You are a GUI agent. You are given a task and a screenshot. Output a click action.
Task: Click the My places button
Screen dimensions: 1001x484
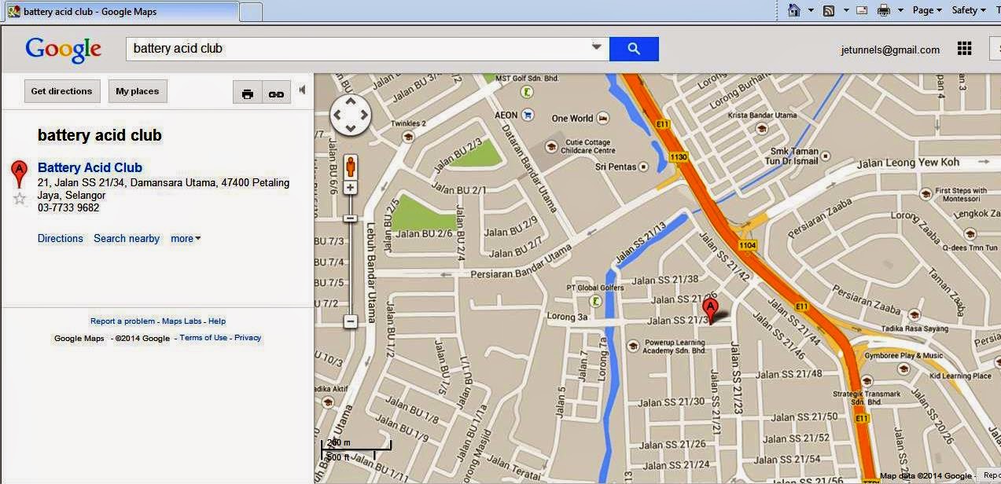(x=138, y=91)
